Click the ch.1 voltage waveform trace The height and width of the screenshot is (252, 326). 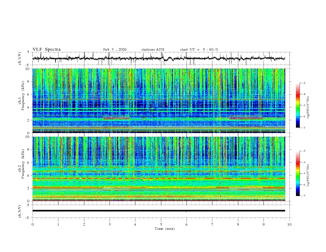coord(158,58)
